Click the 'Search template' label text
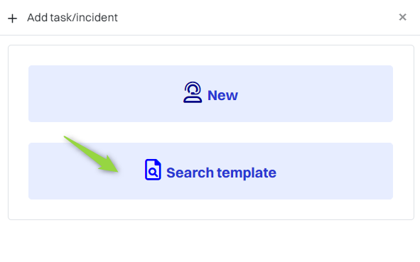The height and width of the screenshot is (262, 420). pyautogui.click(x=221, y=173)
